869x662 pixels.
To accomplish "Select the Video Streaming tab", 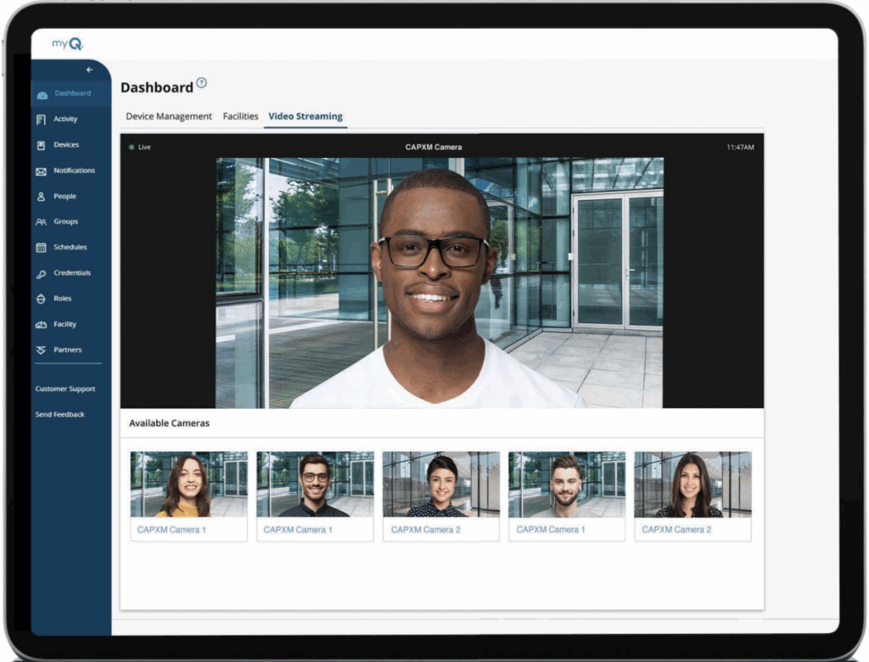I will [306, 116].
